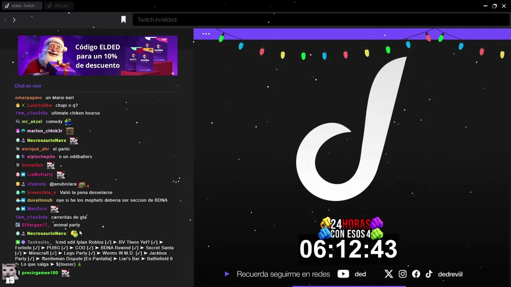Click the message 'Valió la pena desvelarse'
511x287 pixels.
[86, 193]
